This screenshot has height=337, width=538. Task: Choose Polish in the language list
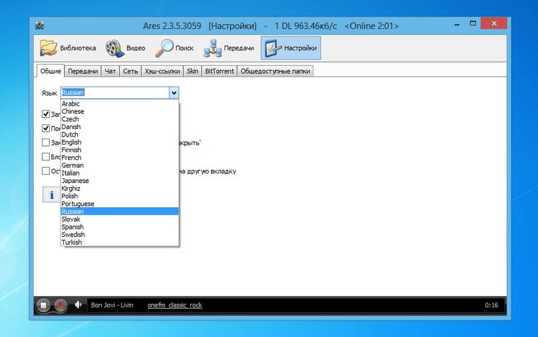tap(120, 196)
